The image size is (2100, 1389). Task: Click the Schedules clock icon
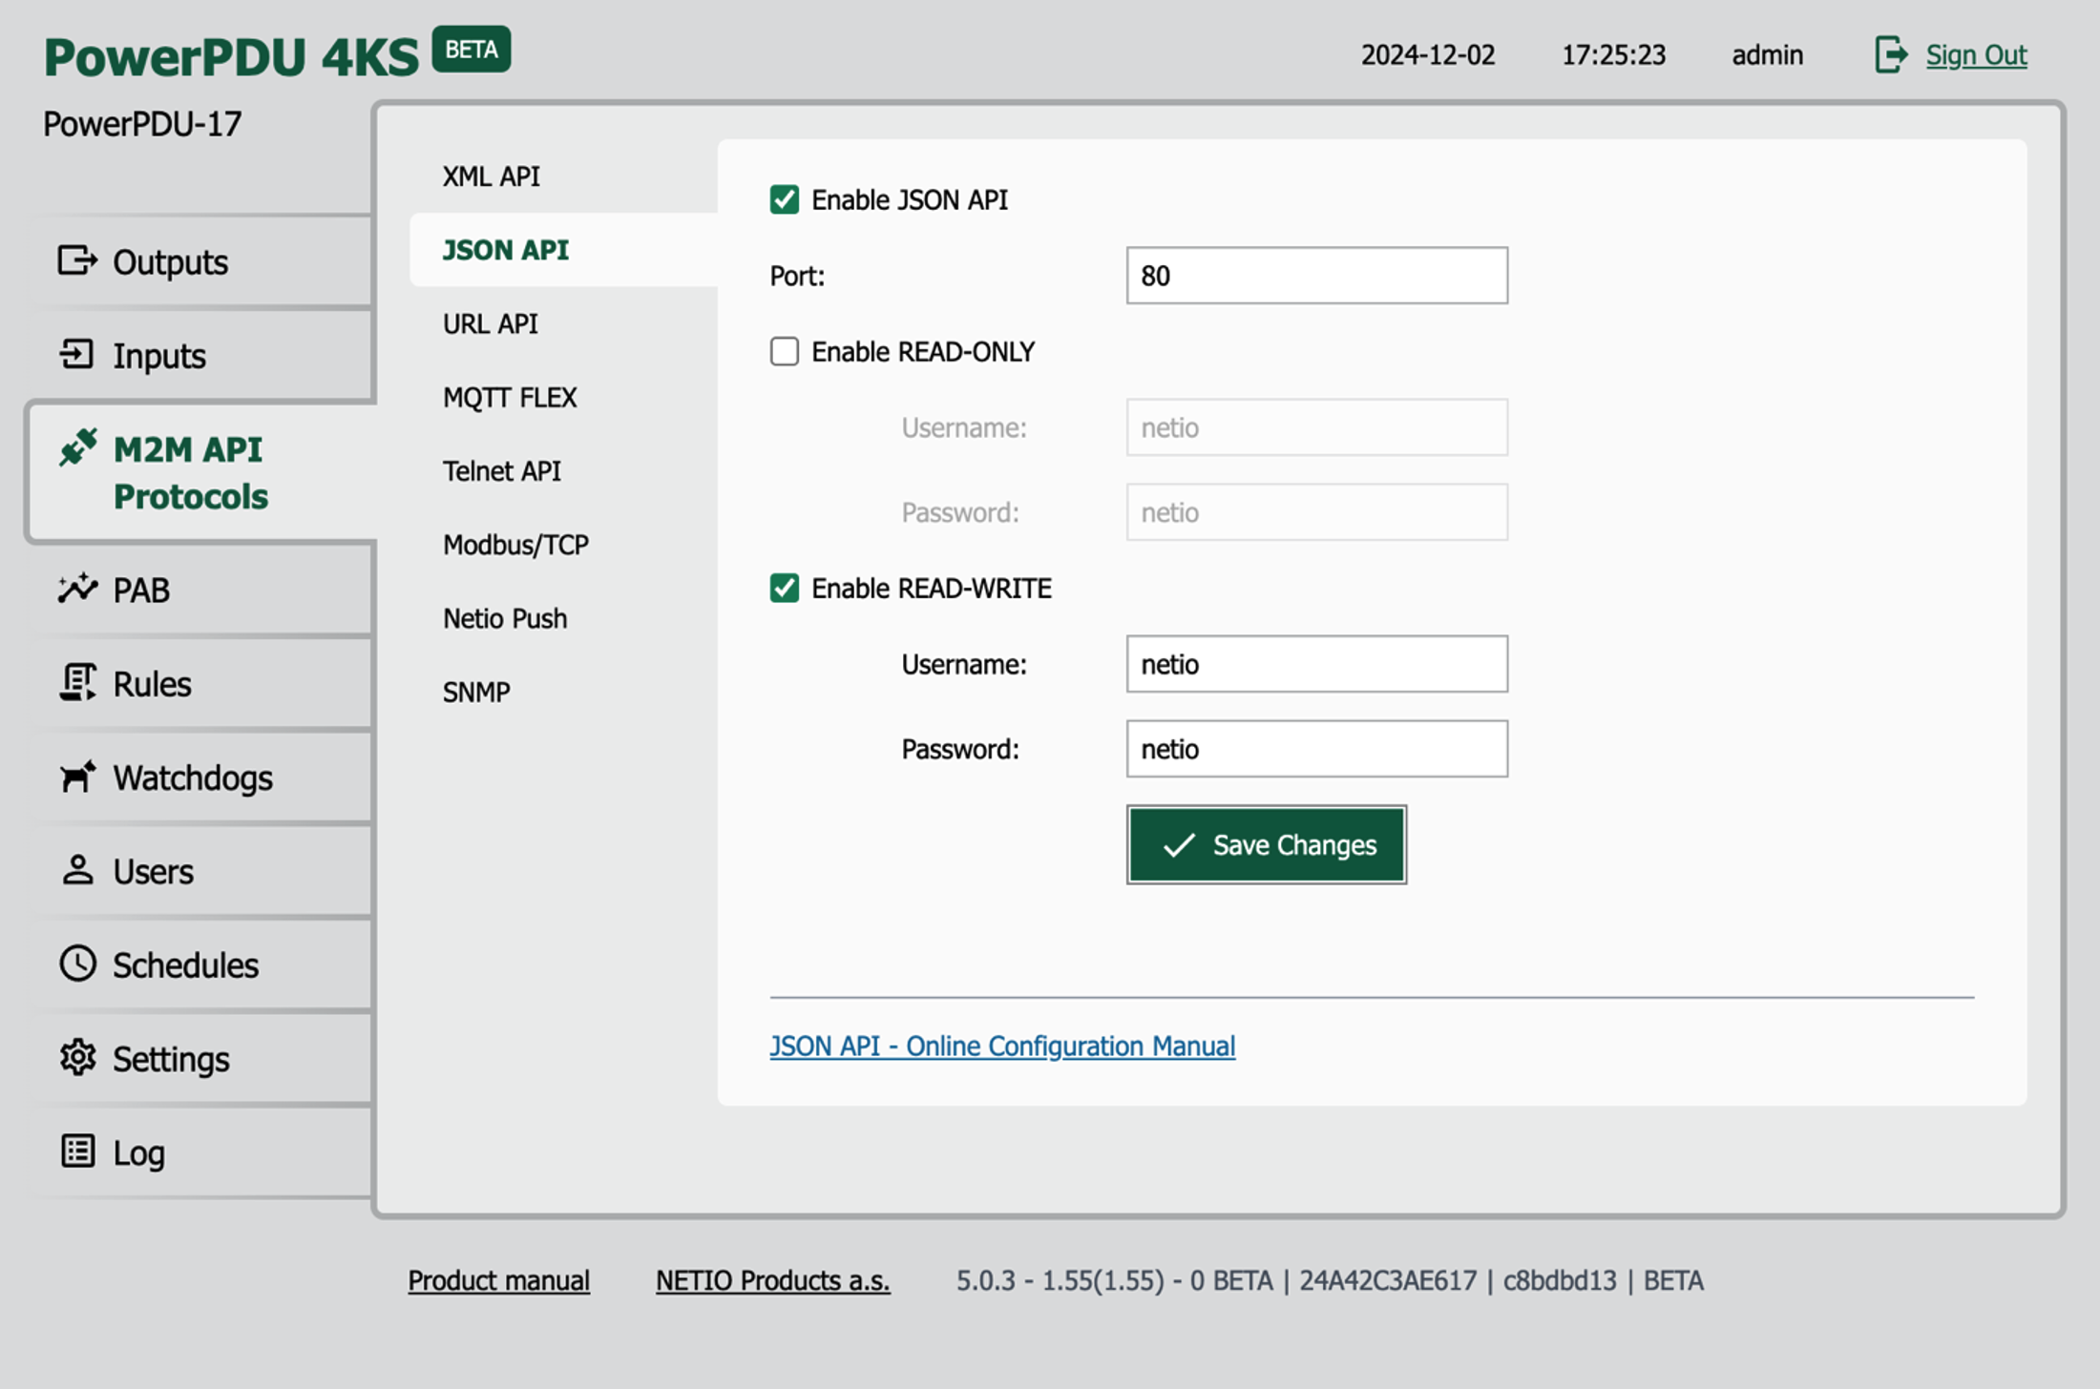(x=77, y=964)
